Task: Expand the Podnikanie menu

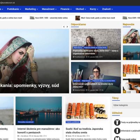Action: coord(14,9)
